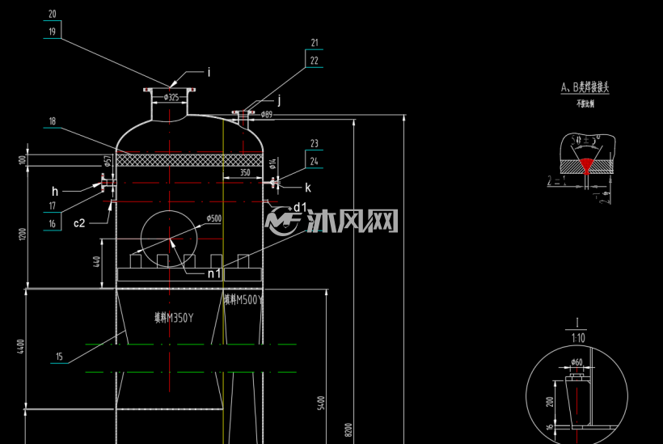Click the φ500 manhole dimension text
Image resolution: width=663 pixels, height=444 pixels.
pyautogui.click(x=214, y=218)
